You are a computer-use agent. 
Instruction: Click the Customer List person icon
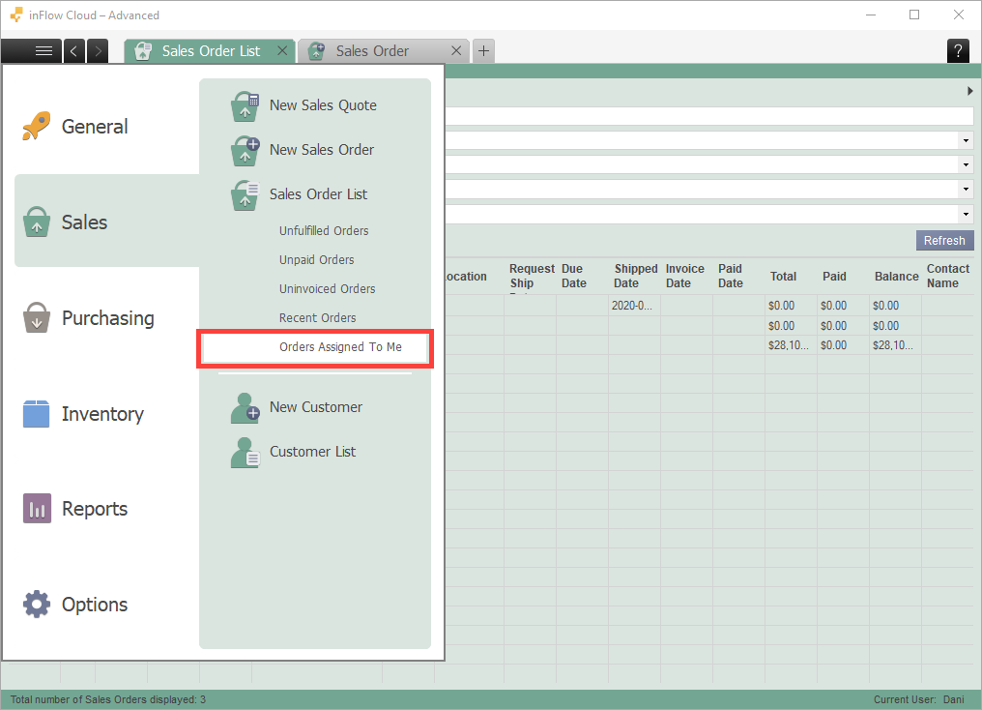[x=245, y=453]
